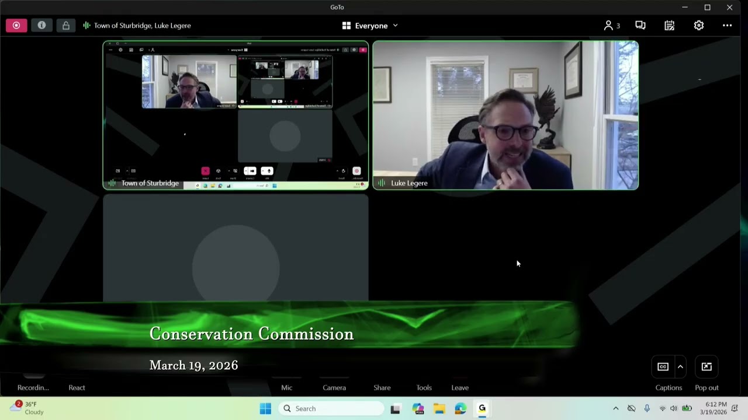The image size is (748, 420).
Task: Click the Camera control
Action: [334, 387]
